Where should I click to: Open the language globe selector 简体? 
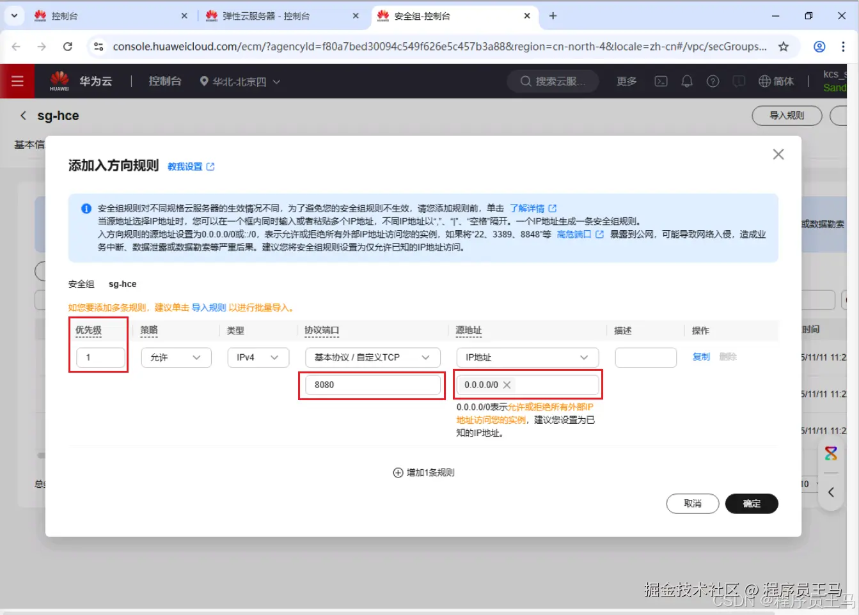[x=776, y=81]
